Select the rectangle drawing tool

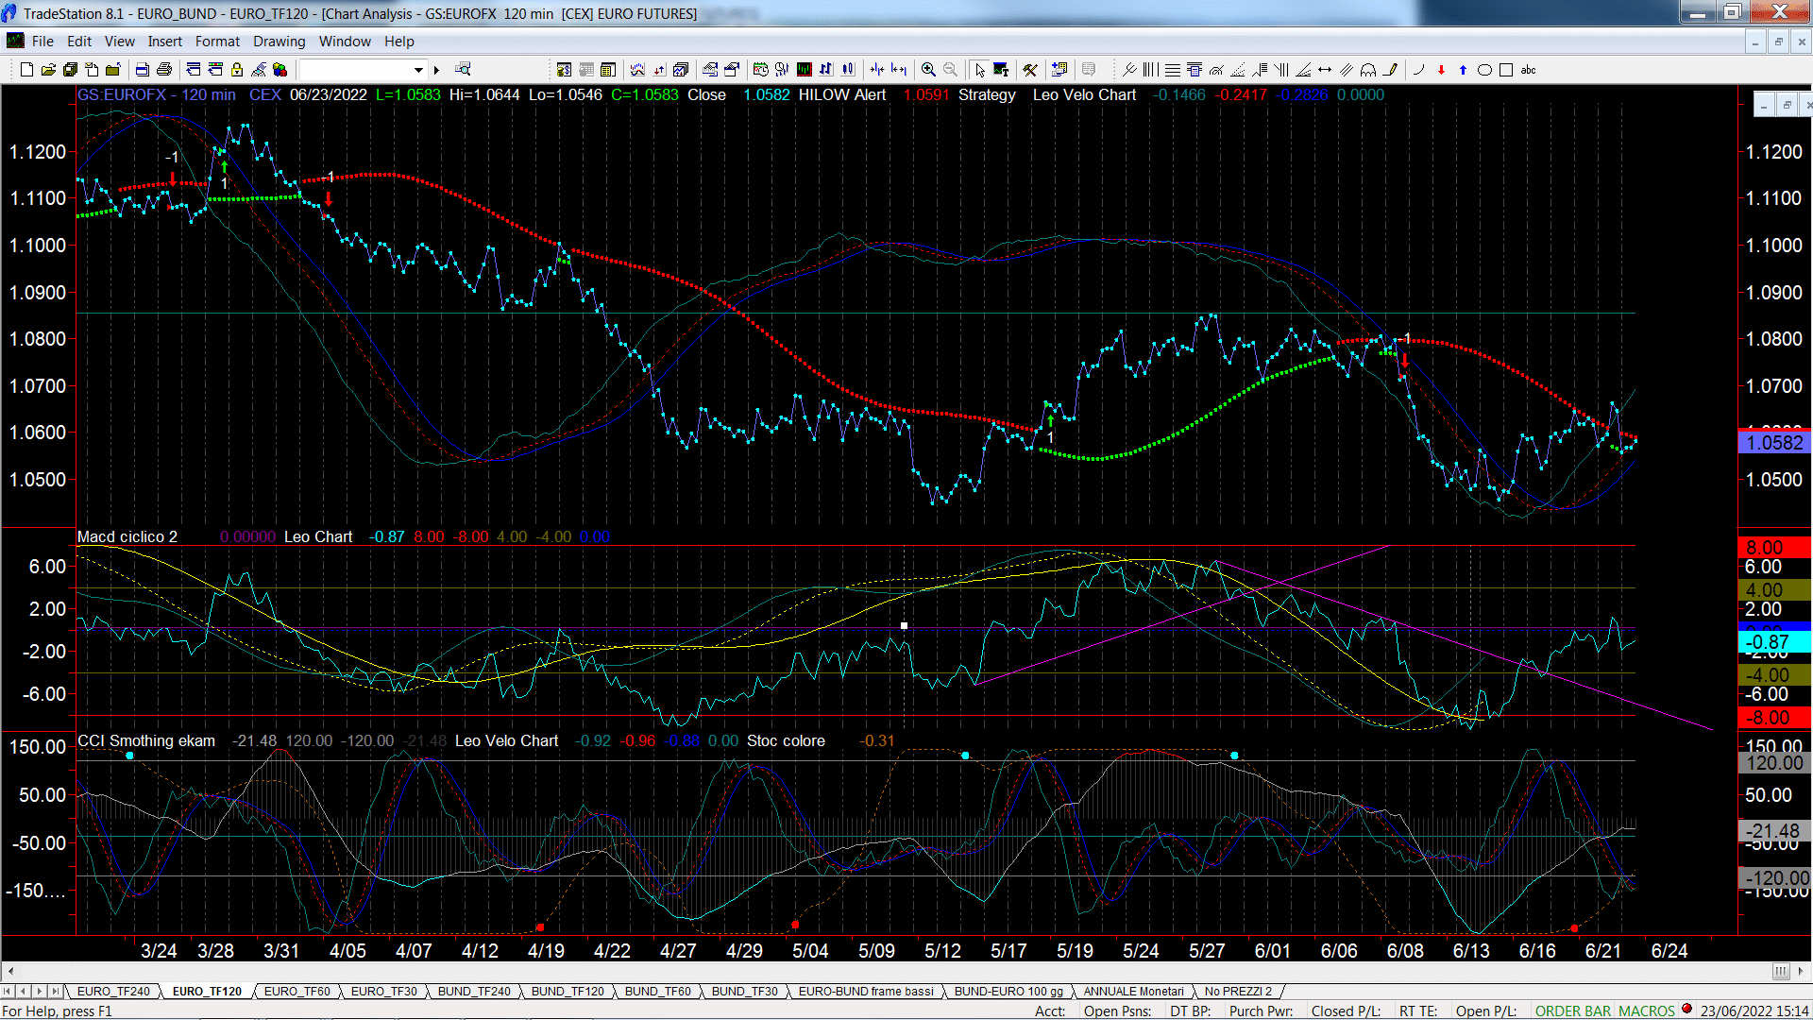pyautogui.click(x=1506, y=69)
